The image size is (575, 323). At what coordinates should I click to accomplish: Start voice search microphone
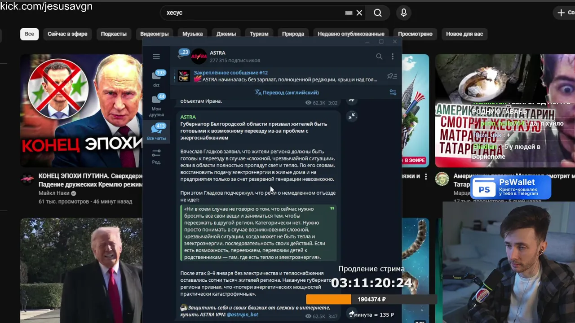(403, 13)
